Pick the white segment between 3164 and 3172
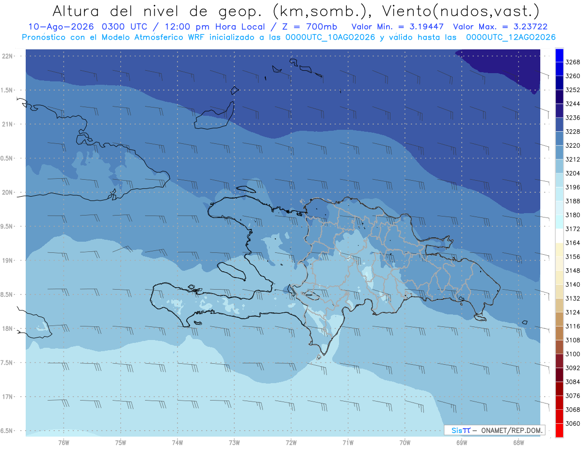Image resolution: width=582 pixels, height=449 pixels. point(559,236)
